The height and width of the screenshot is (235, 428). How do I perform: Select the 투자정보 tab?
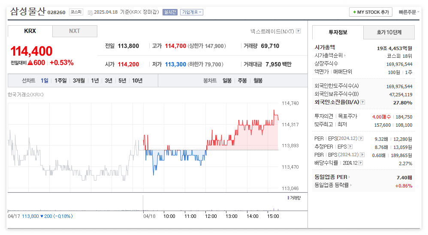(x=338, y=32)
